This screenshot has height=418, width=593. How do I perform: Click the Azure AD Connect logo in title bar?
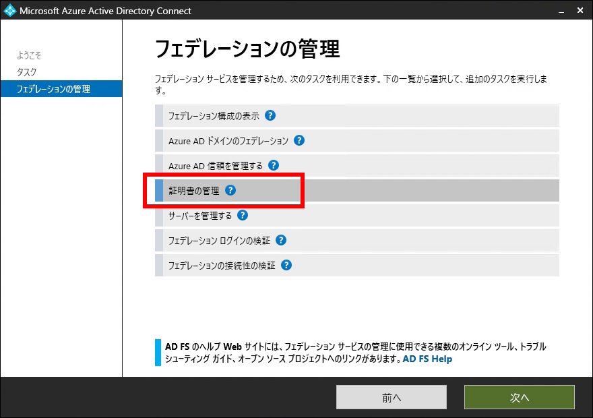coord(9,10)
